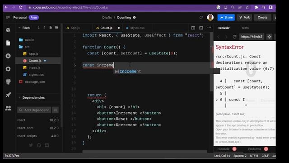Open the GitHub panel in sidebar
289x163 pixels.
pos(8,81)
